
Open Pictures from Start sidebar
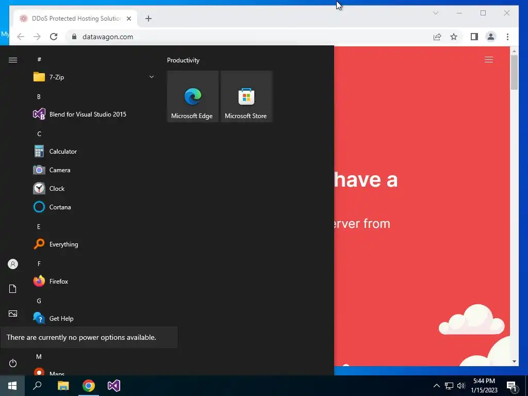click(x=13, y=313)
